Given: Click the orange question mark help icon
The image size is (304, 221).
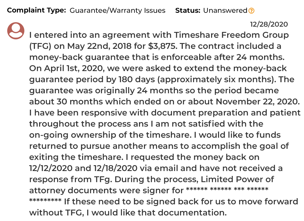Looking at the screenshot, I should (x=252, y=11).
